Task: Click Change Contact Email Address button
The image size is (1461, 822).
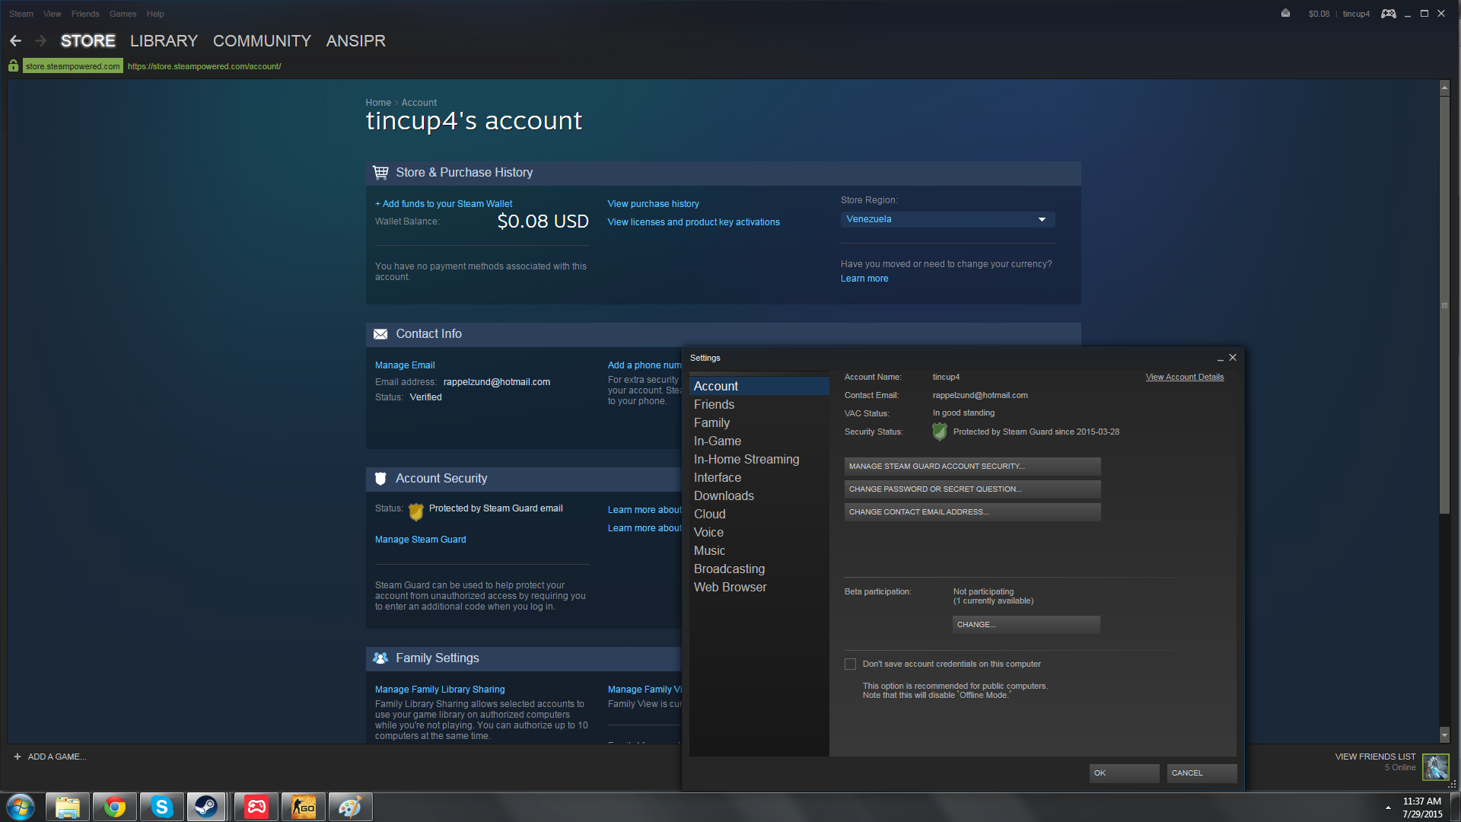Action: click(972, 512)
